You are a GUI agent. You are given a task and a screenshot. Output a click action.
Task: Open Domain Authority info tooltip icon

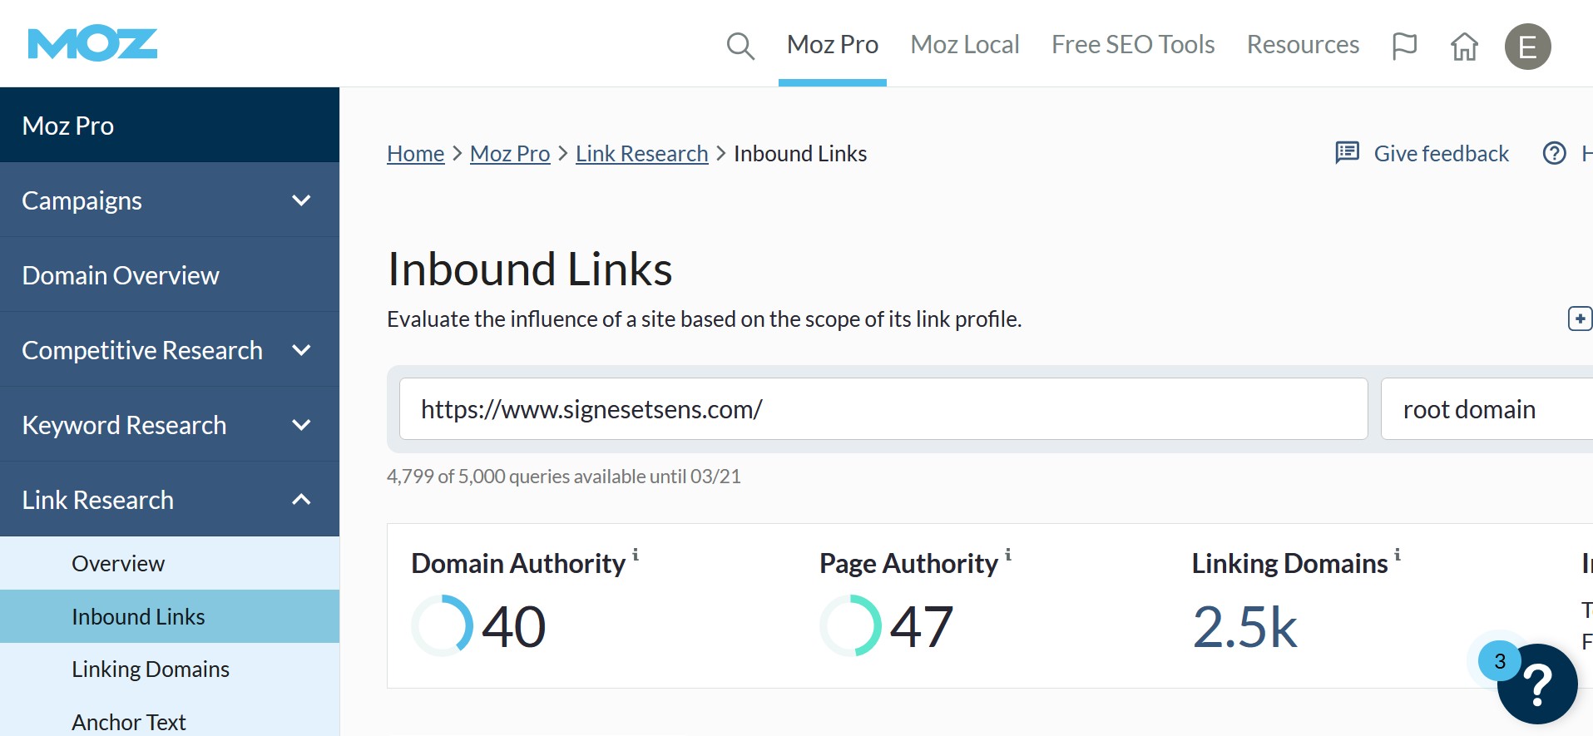click(x=636, y=554)
